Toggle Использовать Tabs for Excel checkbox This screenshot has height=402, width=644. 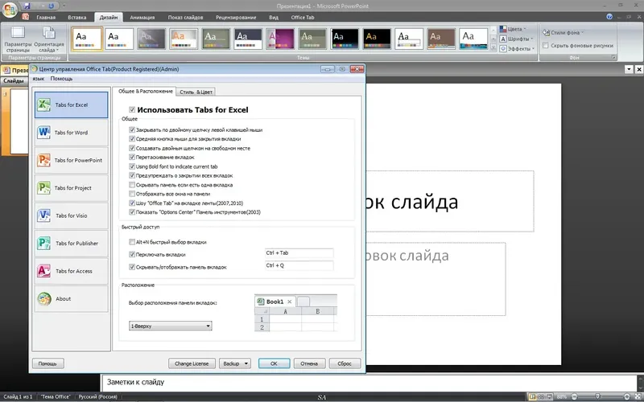coord(132,109)
